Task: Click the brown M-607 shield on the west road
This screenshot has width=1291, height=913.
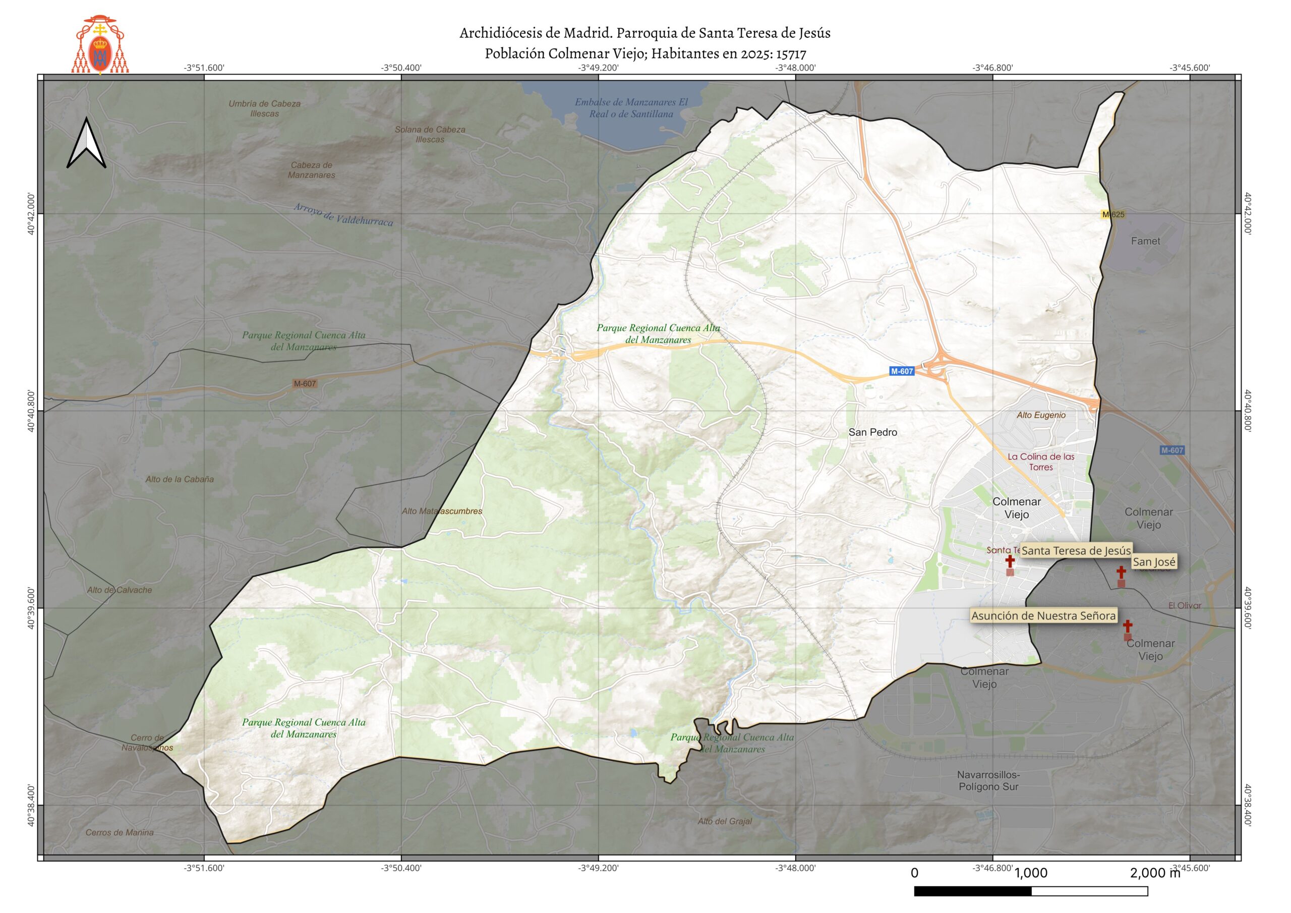Action: (305, 384)
